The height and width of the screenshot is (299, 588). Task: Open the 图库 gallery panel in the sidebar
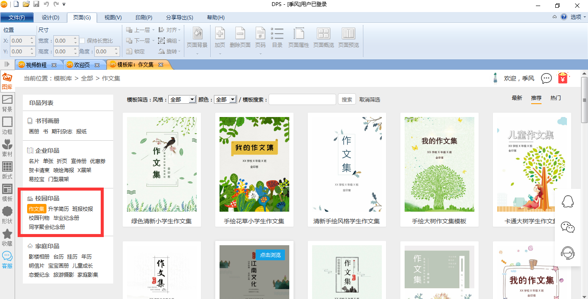click(7, 81)
